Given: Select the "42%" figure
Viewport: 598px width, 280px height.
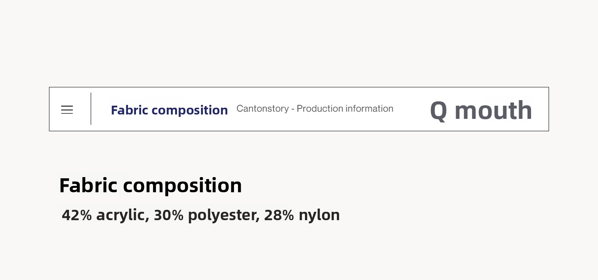Looking at the screenshot, I should click(x=77, y=215).
